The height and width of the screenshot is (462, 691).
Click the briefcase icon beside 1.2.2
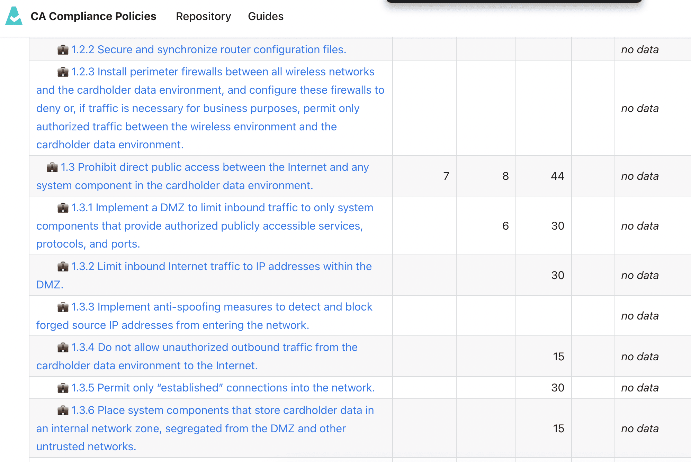[x=63, y=50]
